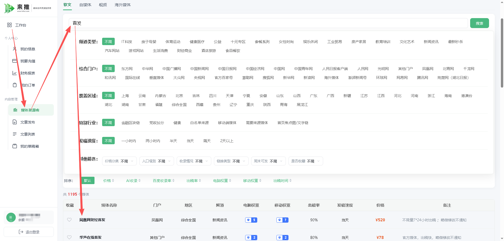Open the 收录情况 dropdown
This screenshot has height=241, width=504.
194,161
